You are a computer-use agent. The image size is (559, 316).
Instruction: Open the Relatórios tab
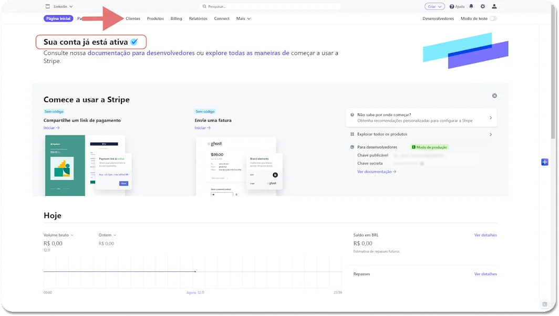(x=198, y=18)
